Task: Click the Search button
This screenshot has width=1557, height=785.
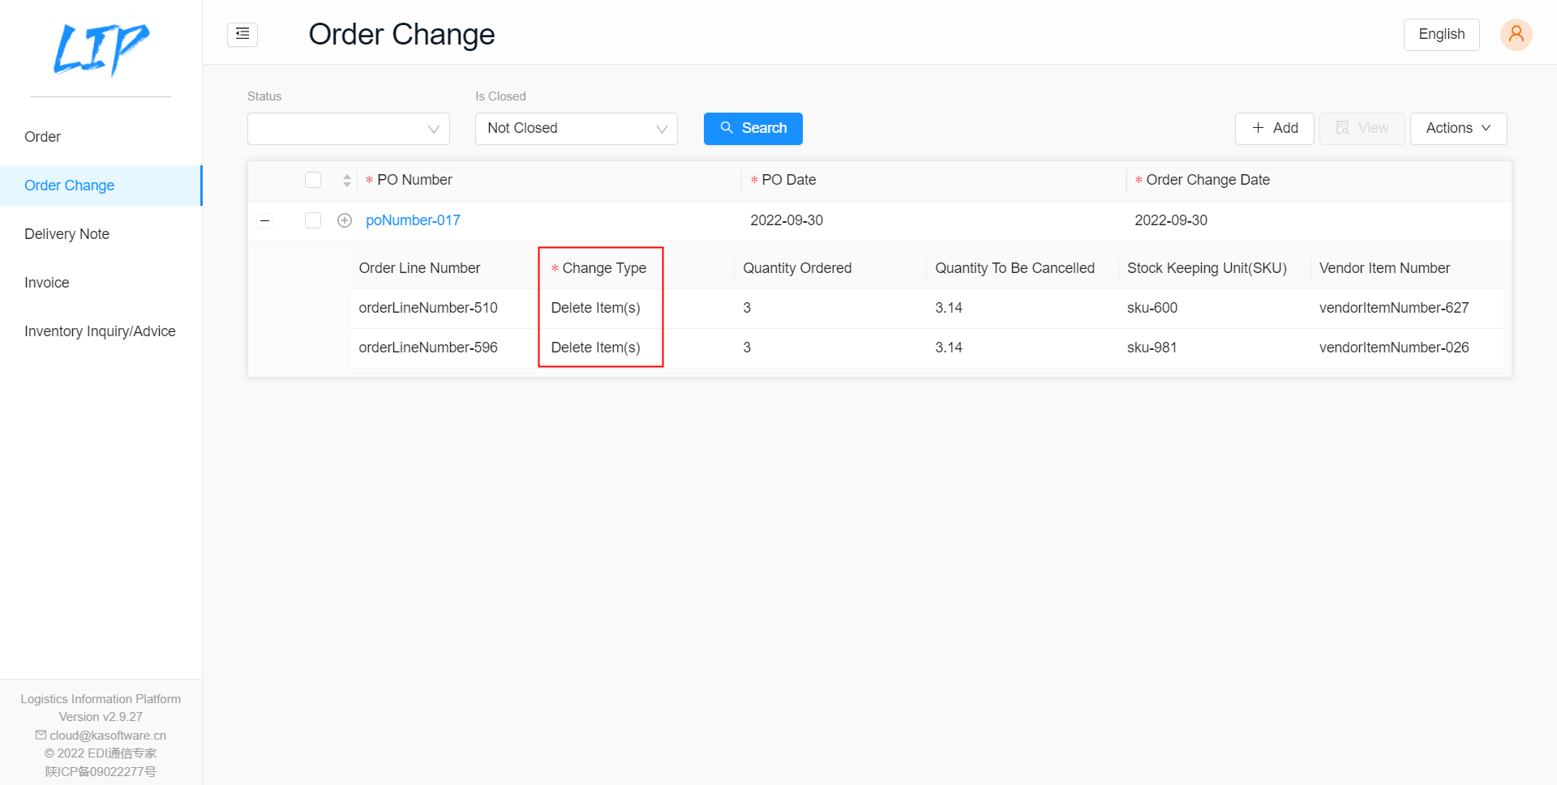Action: [x=753, y=129]
